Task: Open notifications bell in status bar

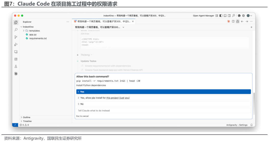Action: pos(251,125)
